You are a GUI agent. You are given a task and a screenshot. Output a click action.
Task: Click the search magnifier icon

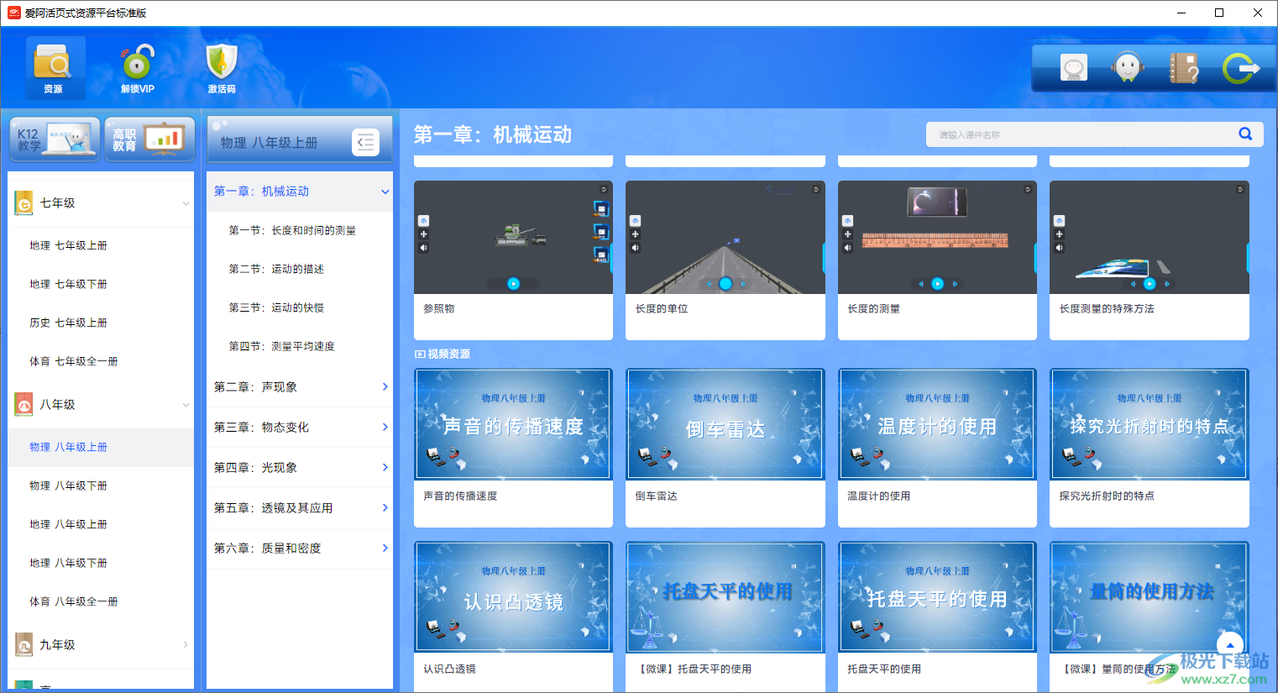click(x=1245, y=134)
